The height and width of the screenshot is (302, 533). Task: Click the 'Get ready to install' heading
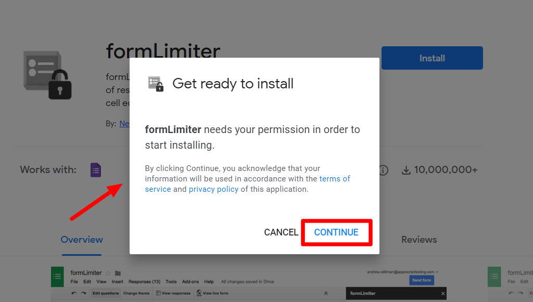pyautogui.click(x=233, y=84)
